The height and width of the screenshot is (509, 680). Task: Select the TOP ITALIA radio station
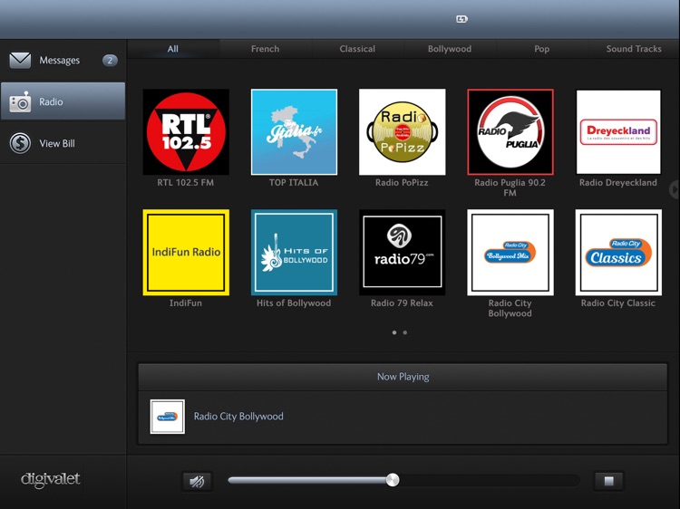pyautogui.click(x=294, y=132)
